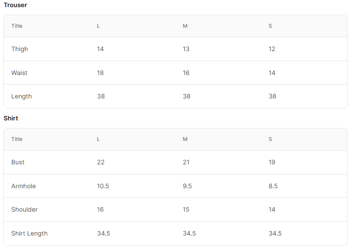This screenshot has width=349, height=247.
Task: Click the M column header in Trouser table
Action: click(x=185, y=26)
